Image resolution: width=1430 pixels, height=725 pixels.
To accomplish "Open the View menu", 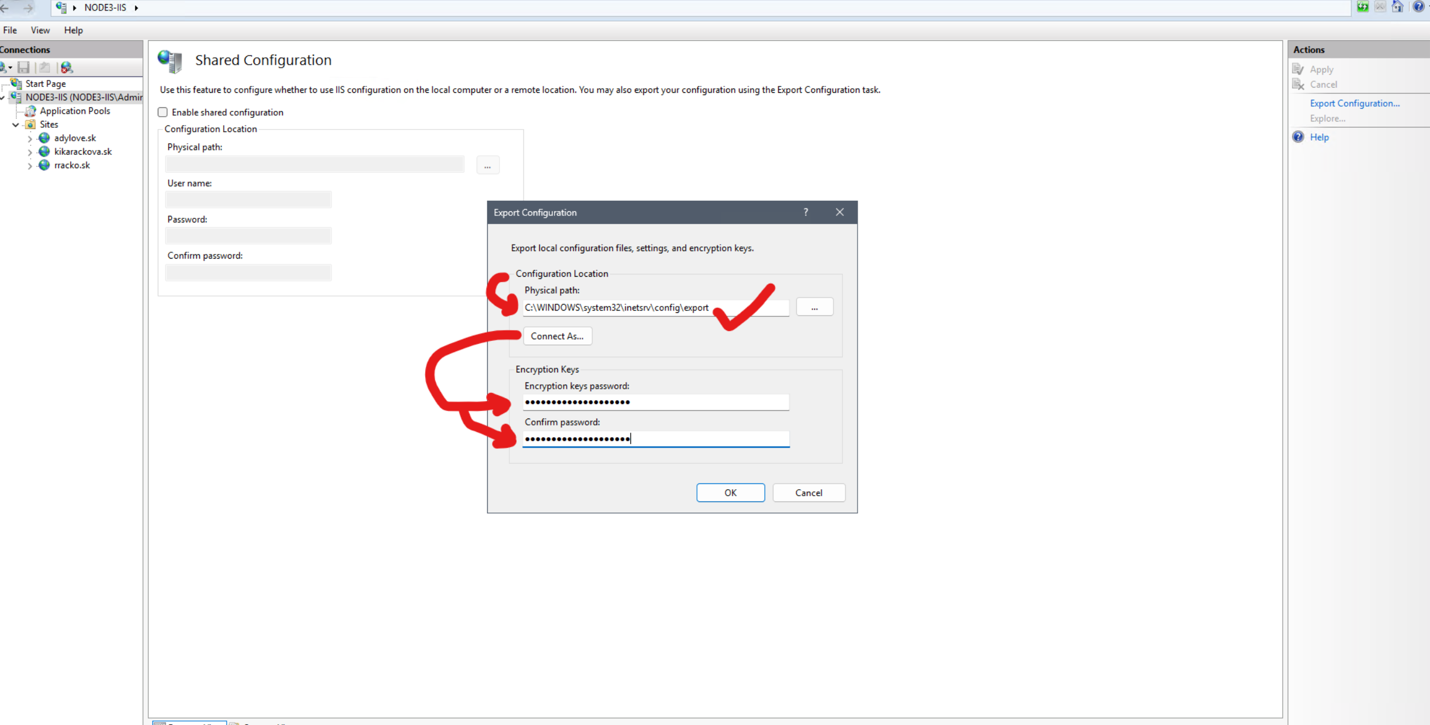I will click(x=40, y=30).
